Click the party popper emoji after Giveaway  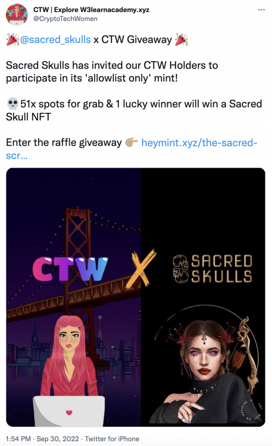coord(182,39)
